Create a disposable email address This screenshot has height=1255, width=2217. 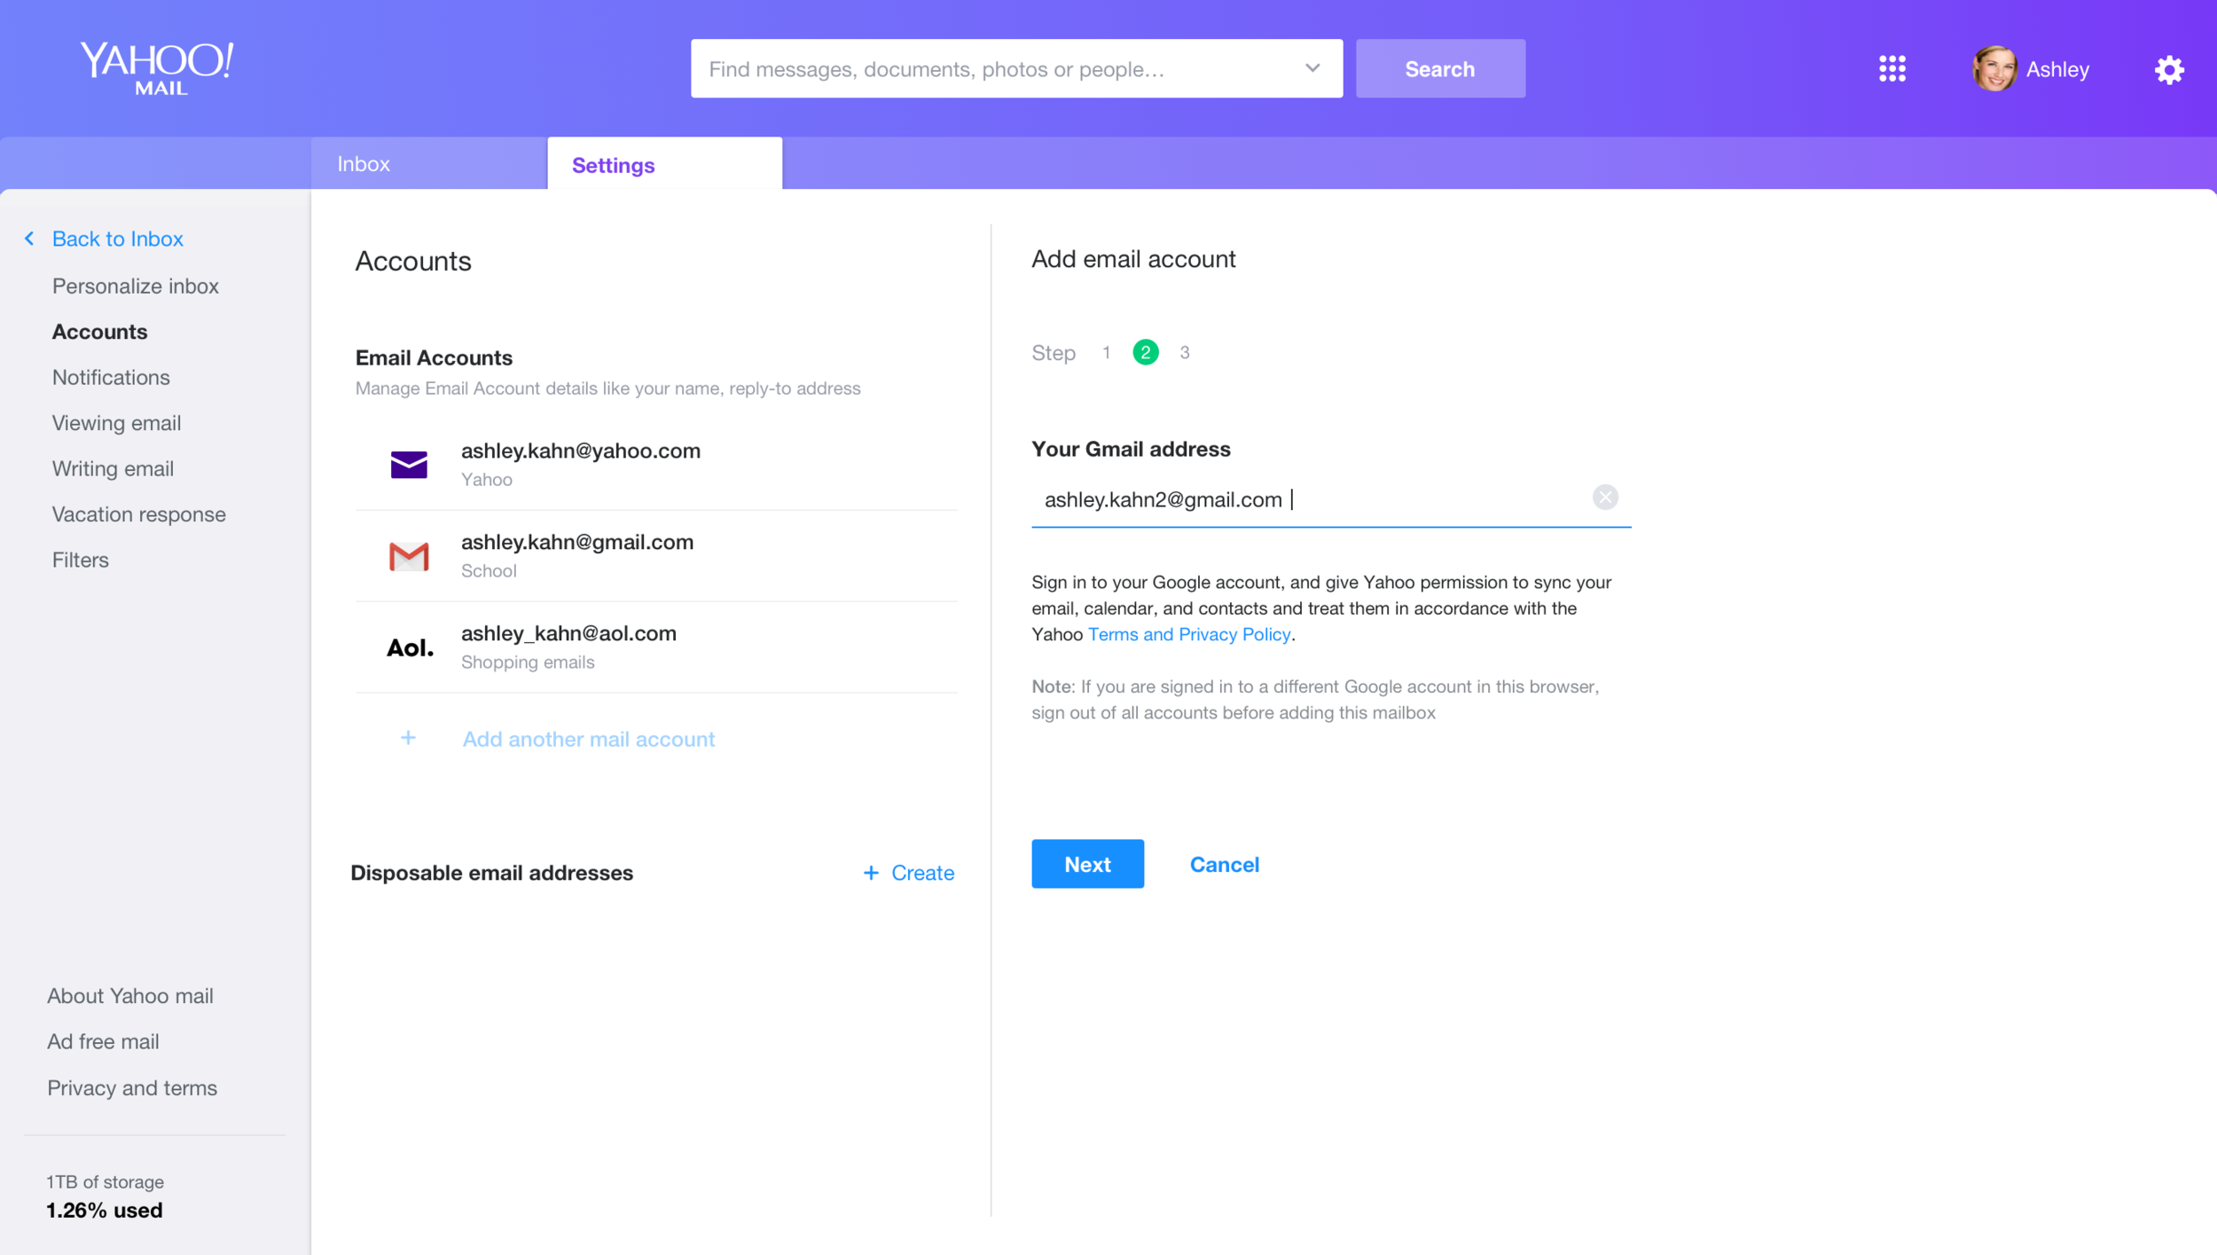(909, 873)
